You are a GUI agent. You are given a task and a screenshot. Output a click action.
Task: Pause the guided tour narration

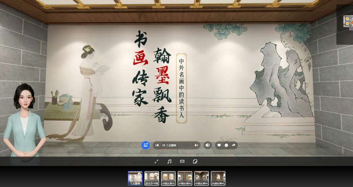[x=164, y=145]
